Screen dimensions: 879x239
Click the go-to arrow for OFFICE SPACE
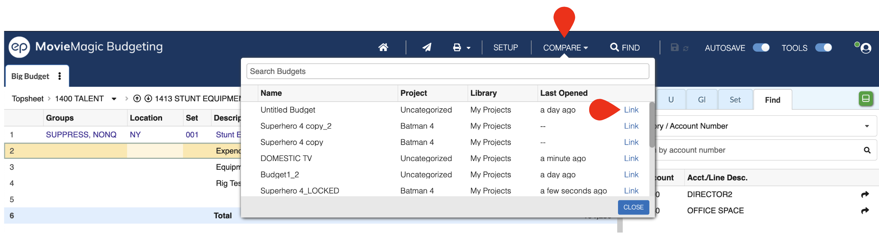point(865,211)
